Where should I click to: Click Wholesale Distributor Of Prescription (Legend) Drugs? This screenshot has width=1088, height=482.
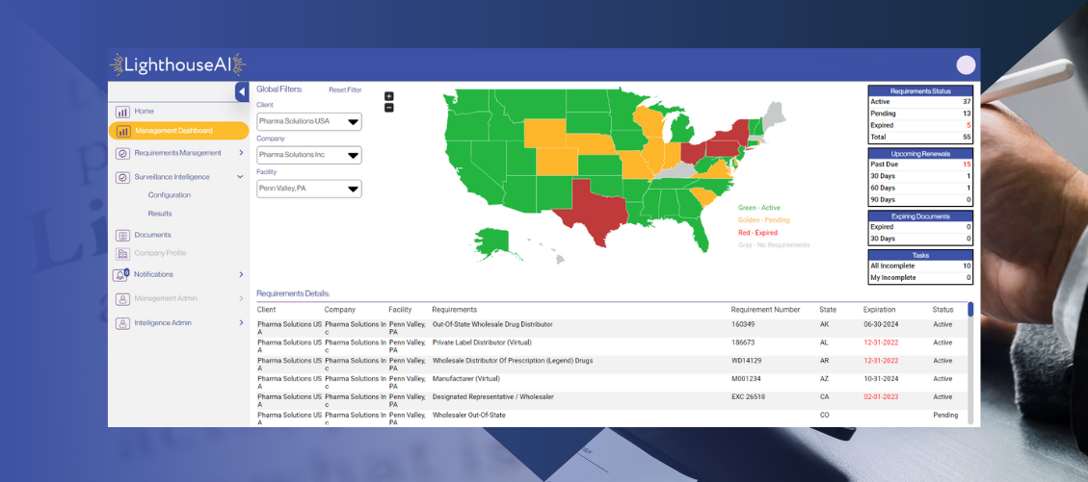point(512,361)
